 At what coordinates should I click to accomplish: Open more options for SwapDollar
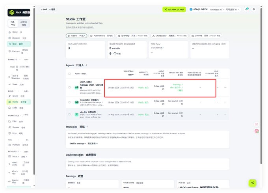point(225,102)
